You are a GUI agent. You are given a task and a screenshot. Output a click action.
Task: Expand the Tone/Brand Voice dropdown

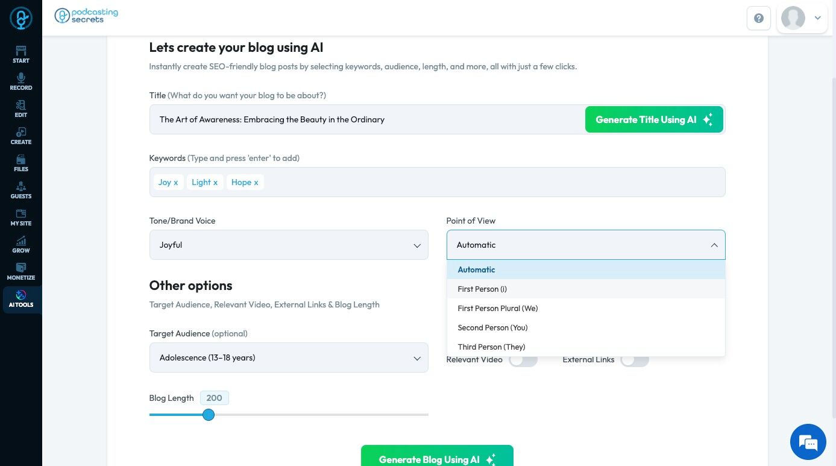coord(289,245)
